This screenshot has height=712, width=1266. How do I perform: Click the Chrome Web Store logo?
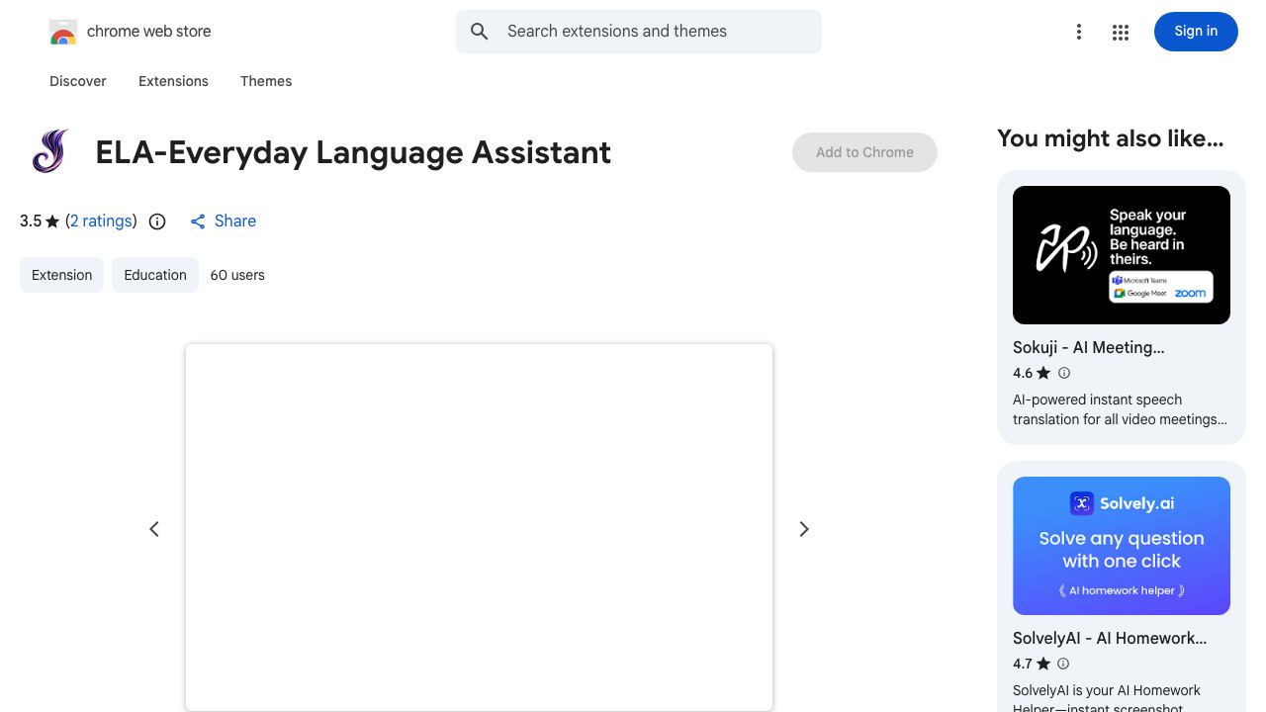click(x=63, y=32)
